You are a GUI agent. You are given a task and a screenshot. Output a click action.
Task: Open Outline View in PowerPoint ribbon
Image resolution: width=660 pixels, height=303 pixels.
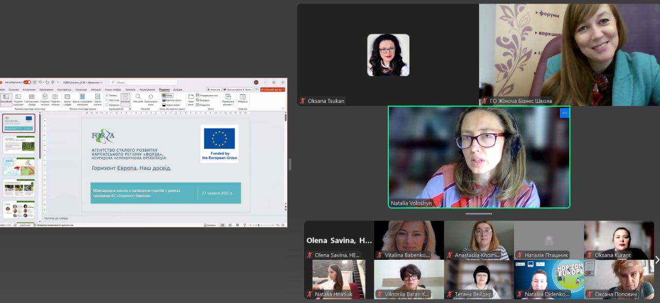tap(18, 96)
